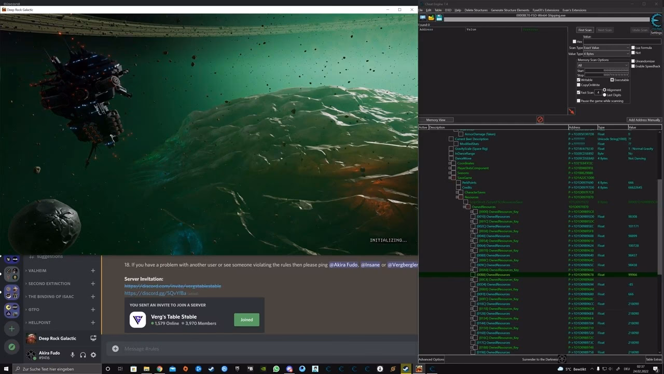Open the Value Type 4 Bytes dropdown
This screenshot has width=664, height=374.
pos(606,54)
